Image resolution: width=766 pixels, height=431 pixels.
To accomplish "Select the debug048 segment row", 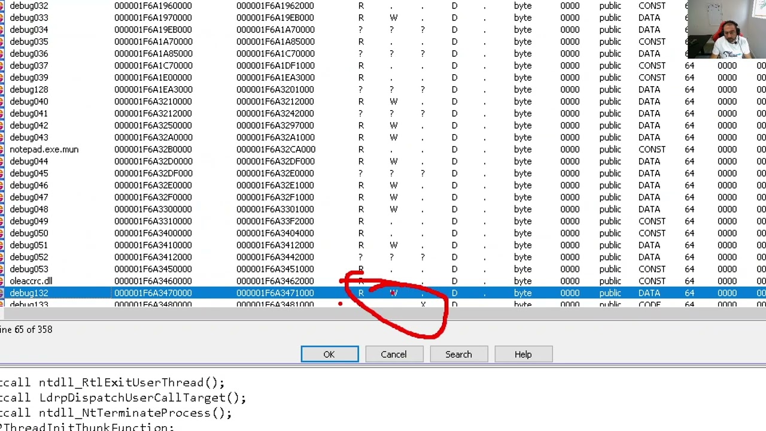I will click(383, 209).
